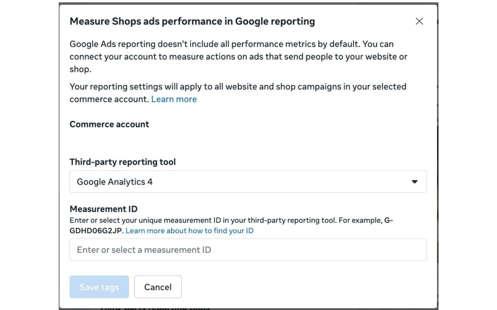Click the greyed Save tags control
497x310 pixels.
[99, 286]
